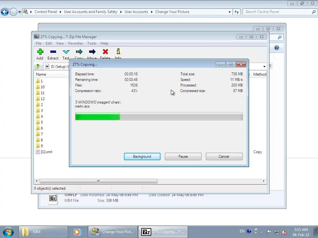Select folder 8 in file list
This screenshot has height=238, width=318.
pyautogui.click(x=39, y=140)
